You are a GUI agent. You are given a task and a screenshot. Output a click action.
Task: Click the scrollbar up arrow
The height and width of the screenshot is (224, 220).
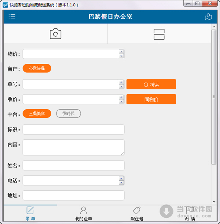coord(214,26)
